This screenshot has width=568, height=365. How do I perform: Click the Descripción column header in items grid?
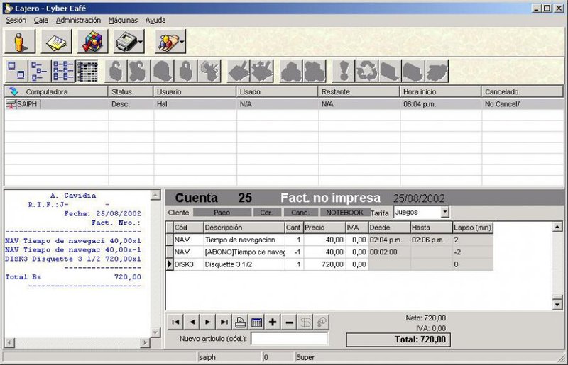[x=244, y=228]
